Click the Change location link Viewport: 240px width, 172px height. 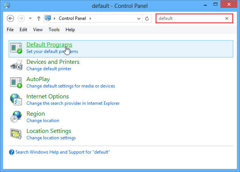click(43, 121)
